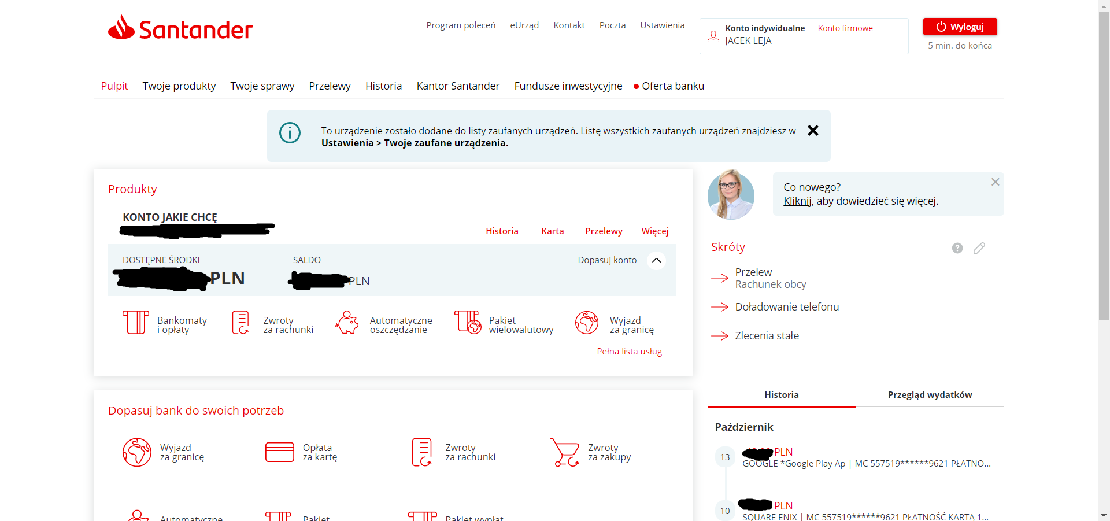Edit shortcuts with the pencil icon
Screen dimensions: 1110x521
tap(979, 248)
